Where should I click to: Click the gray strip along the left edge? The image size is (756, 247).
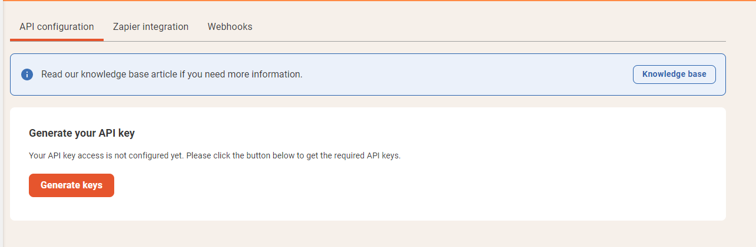pyautogui.click(x=2, y=123)
